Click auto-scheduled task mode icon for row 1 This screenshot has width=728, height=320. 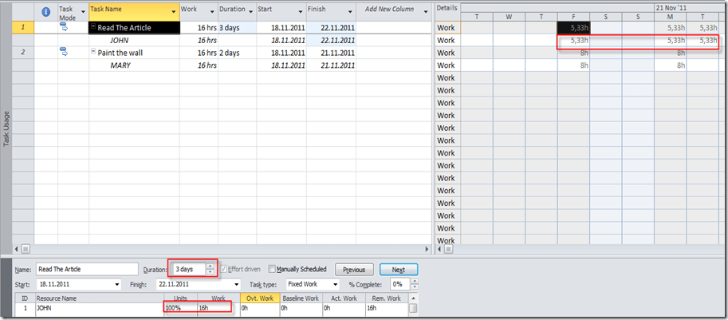(65, 27)
